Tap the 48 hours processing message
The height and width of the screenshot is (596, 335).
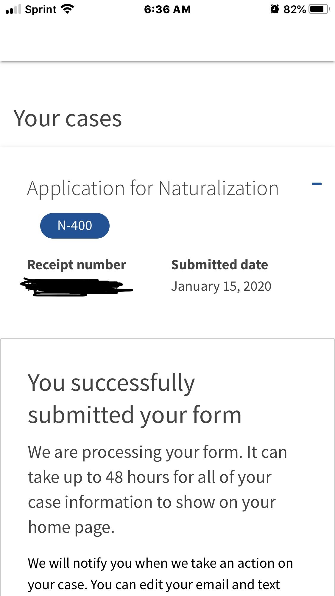tap(158, 490)
